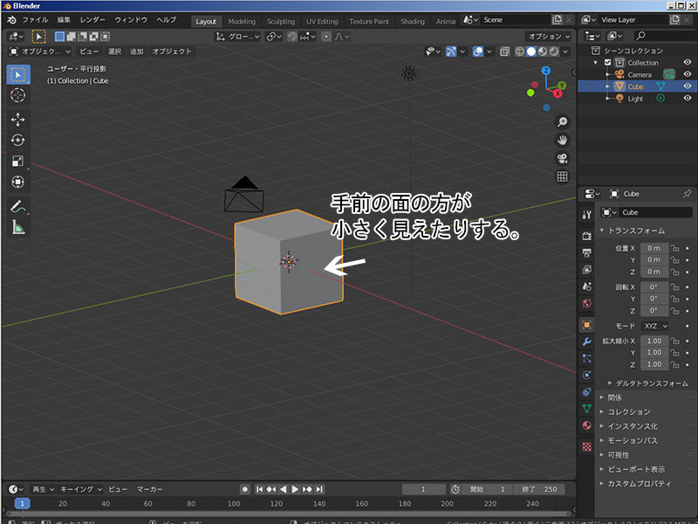Select the Measure tool
The image size is (698, 524).
(x=17, y=228)
